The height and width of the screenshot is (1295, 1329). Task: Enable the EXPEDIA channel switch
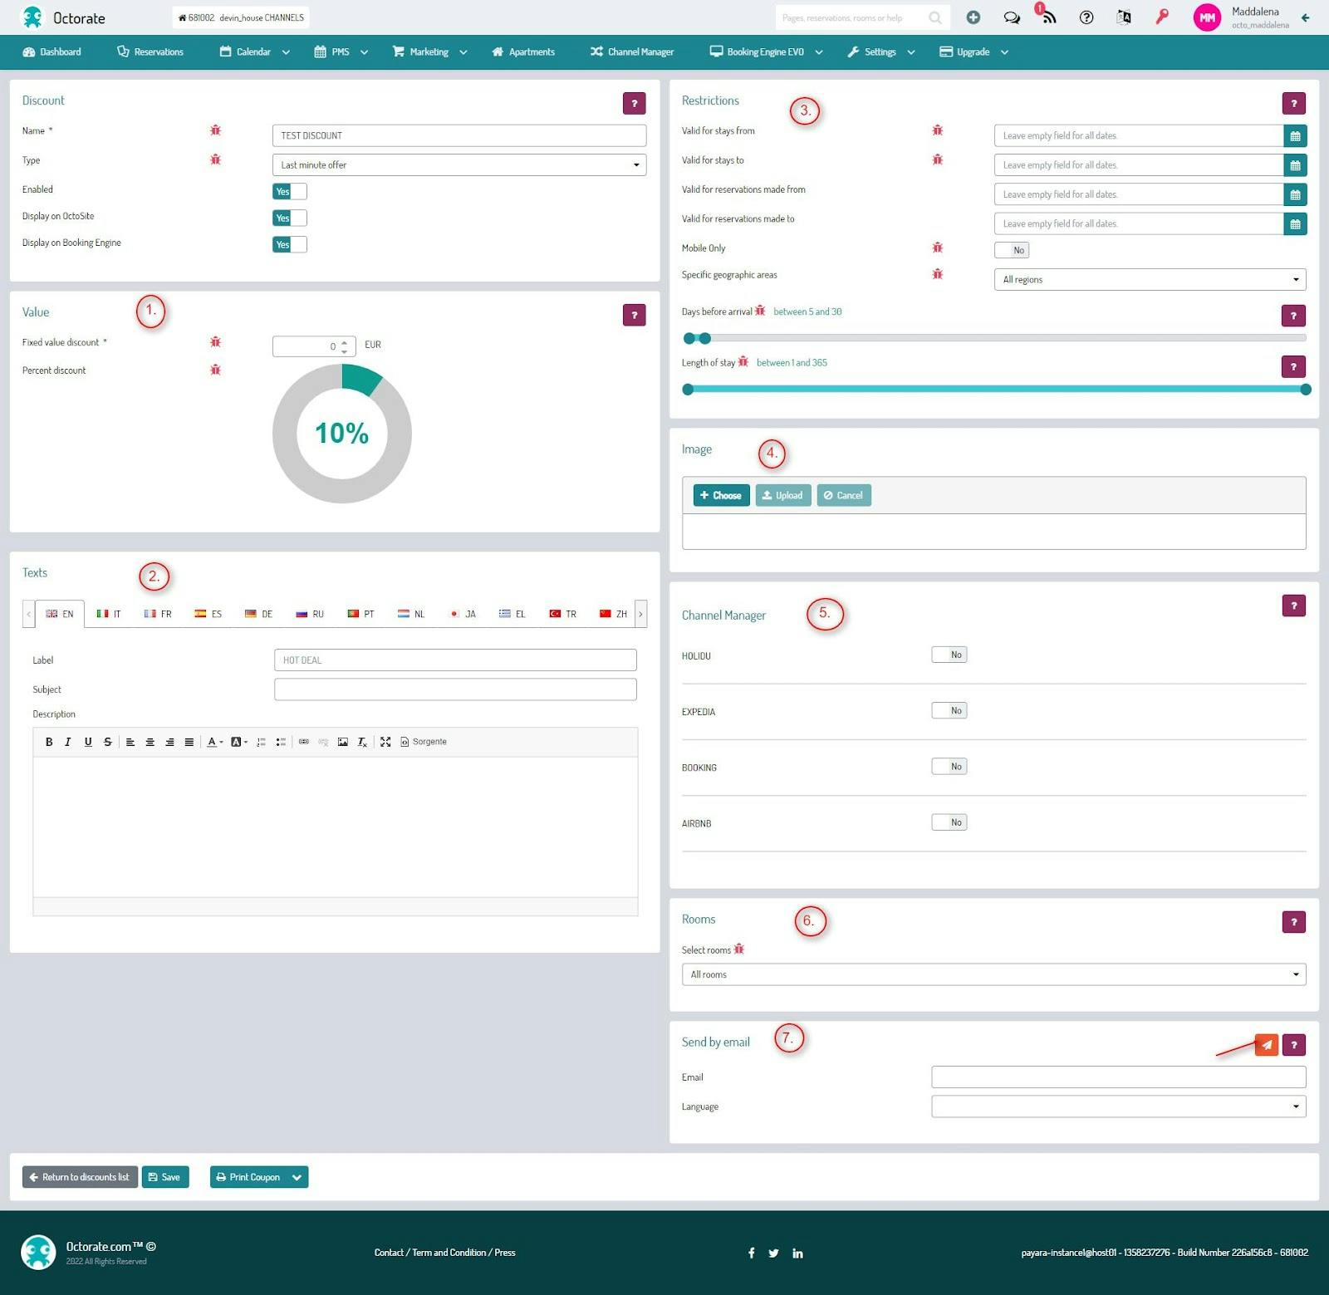(949, 710)
